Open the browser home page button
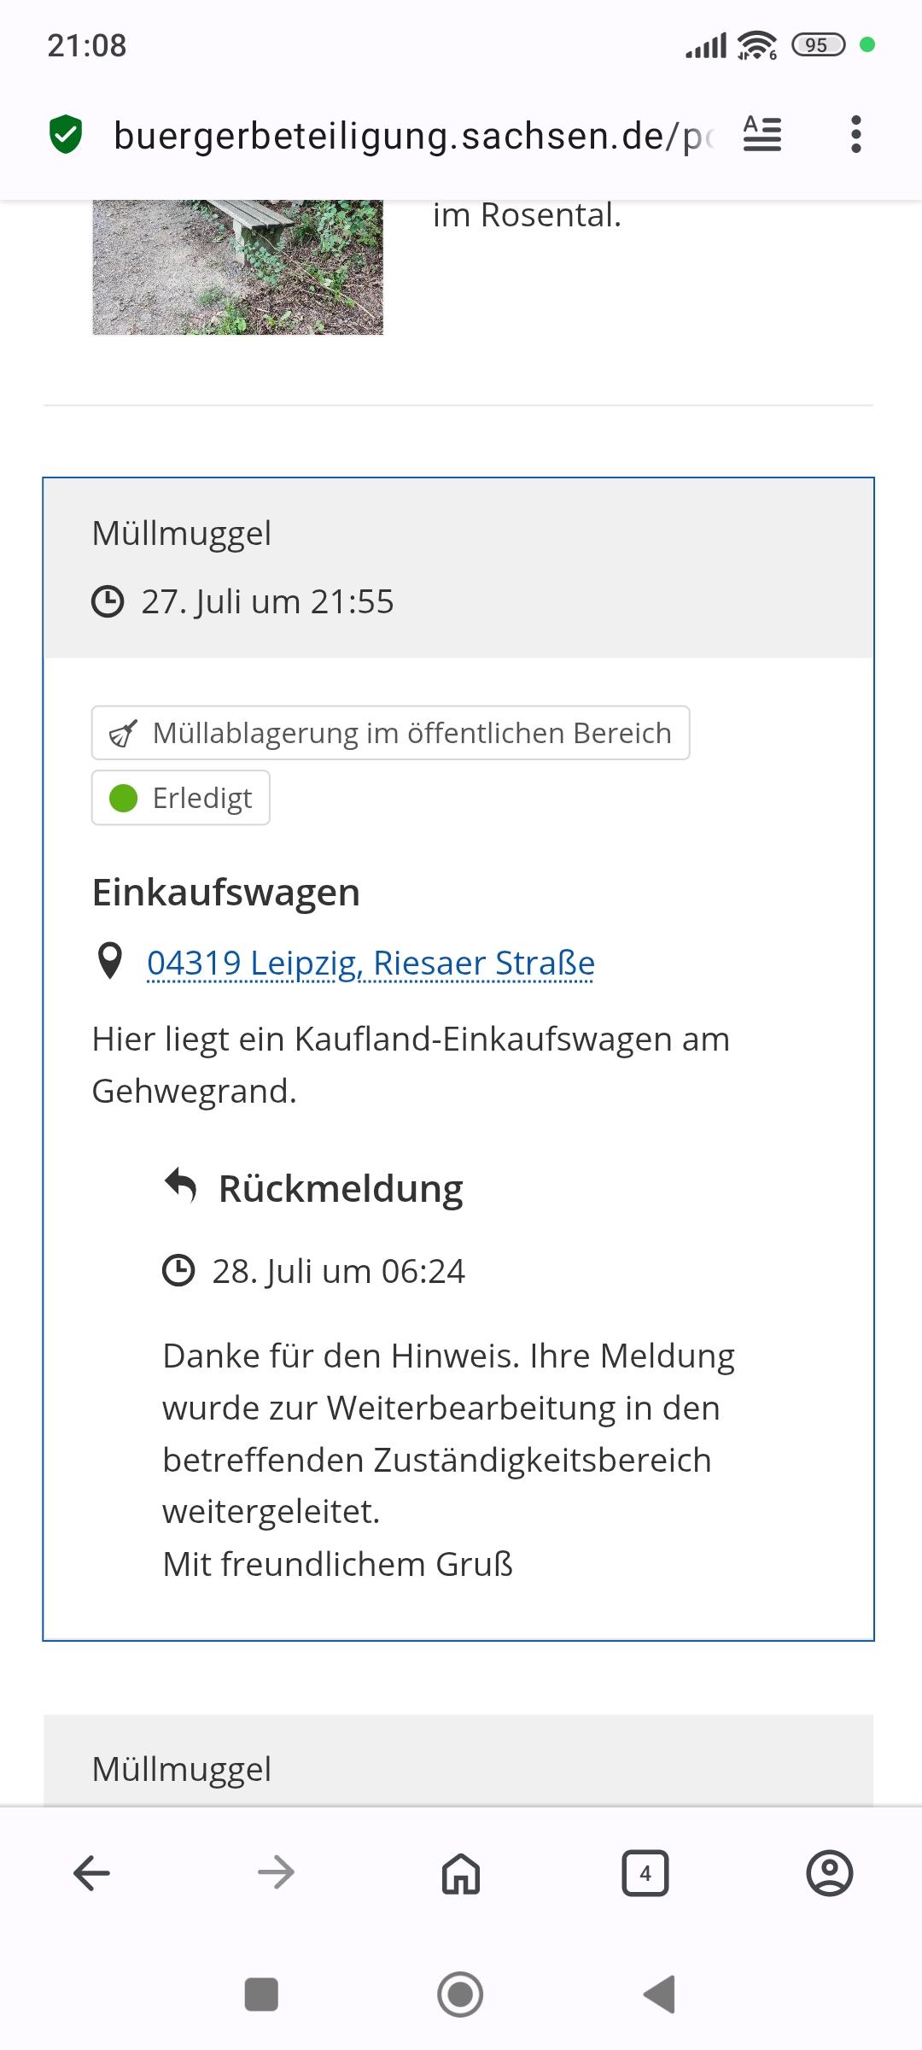 click(461, 1873)
